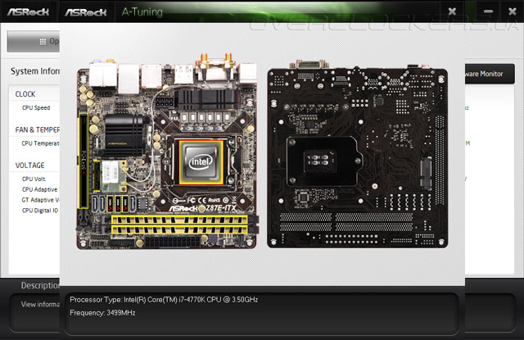524x340 pixels.
Task: Click the Frequency 3499MHz description line
Action: [x=102, y=313]
